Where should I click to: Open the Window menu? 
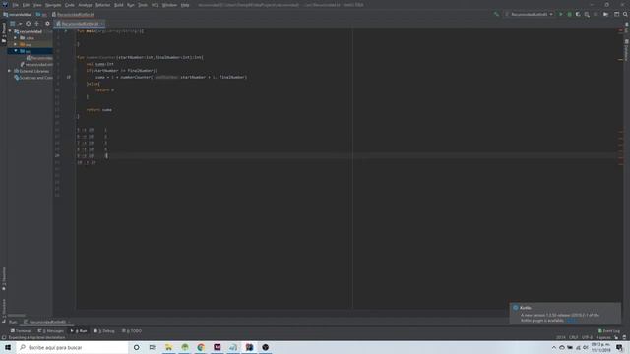tap(169, 5)
